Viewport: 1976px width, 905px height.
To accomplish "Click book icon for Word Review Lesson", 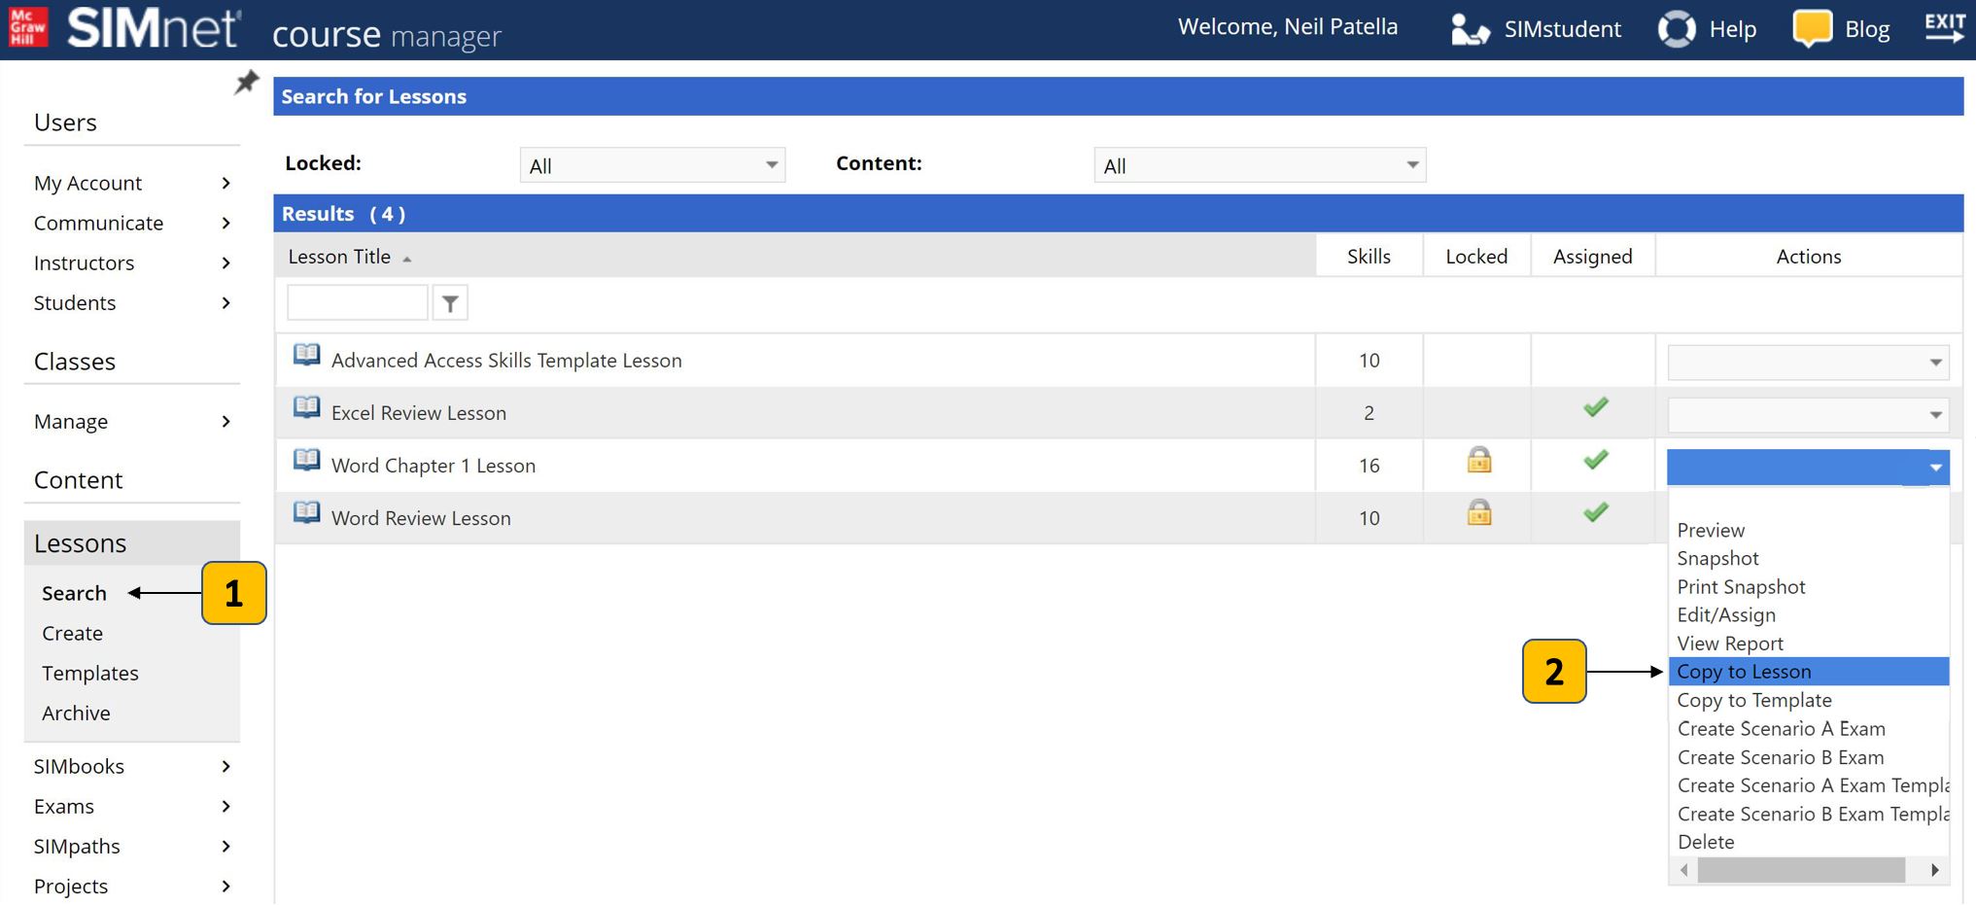I will (x=306, y=512).
